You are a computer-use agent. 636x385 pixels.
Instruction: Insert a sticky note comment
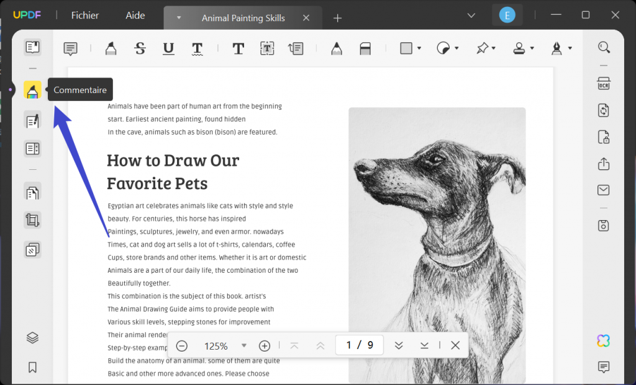click(x=71, y=48)
